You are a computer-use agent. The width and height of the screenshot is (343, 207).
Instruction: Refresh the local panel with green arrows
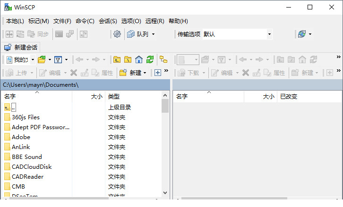click(150, 59)
